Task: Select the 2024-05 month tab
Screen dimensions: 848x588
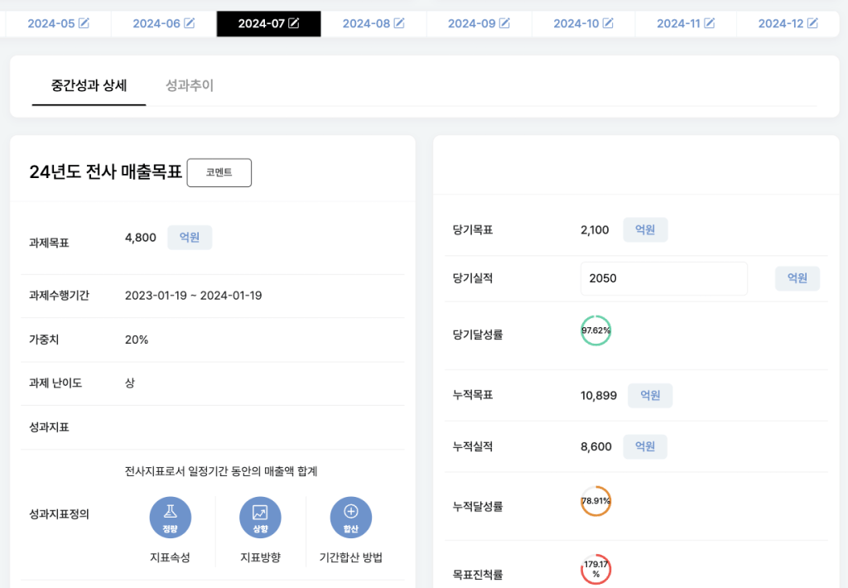Action: point(59,24)
